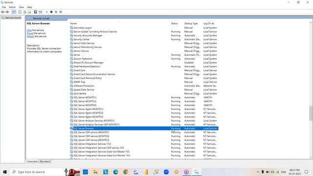This screenshot has height=176, width=313.
Task: Select the SQL Server Agent (KESHTO2) service
Action: [x=144, y=113]
